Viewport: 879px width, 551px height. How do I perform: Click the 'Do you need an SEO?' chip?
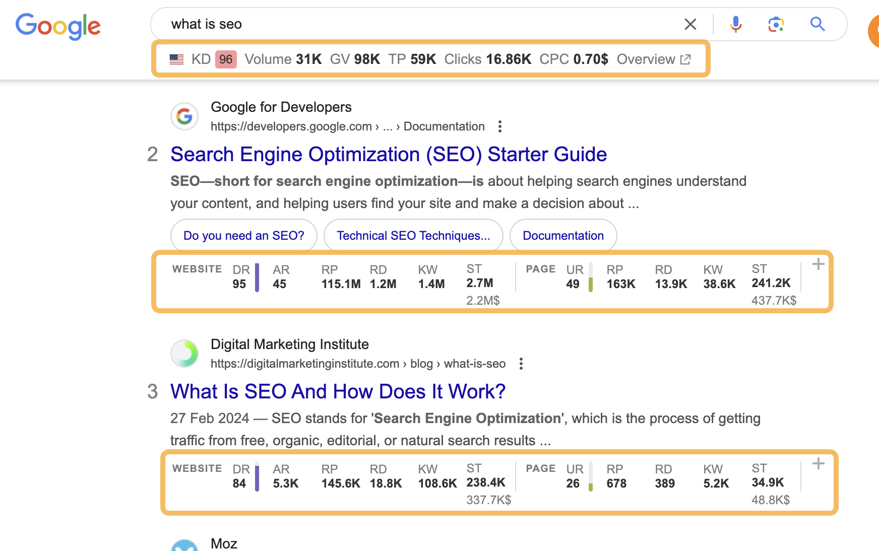[x=244, y=236]
